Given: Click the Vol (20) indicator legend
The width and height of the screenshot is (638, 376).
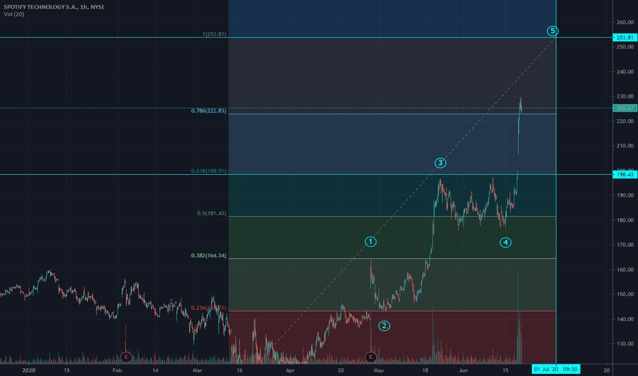Looking at the screenshot, I should point(14,14).
